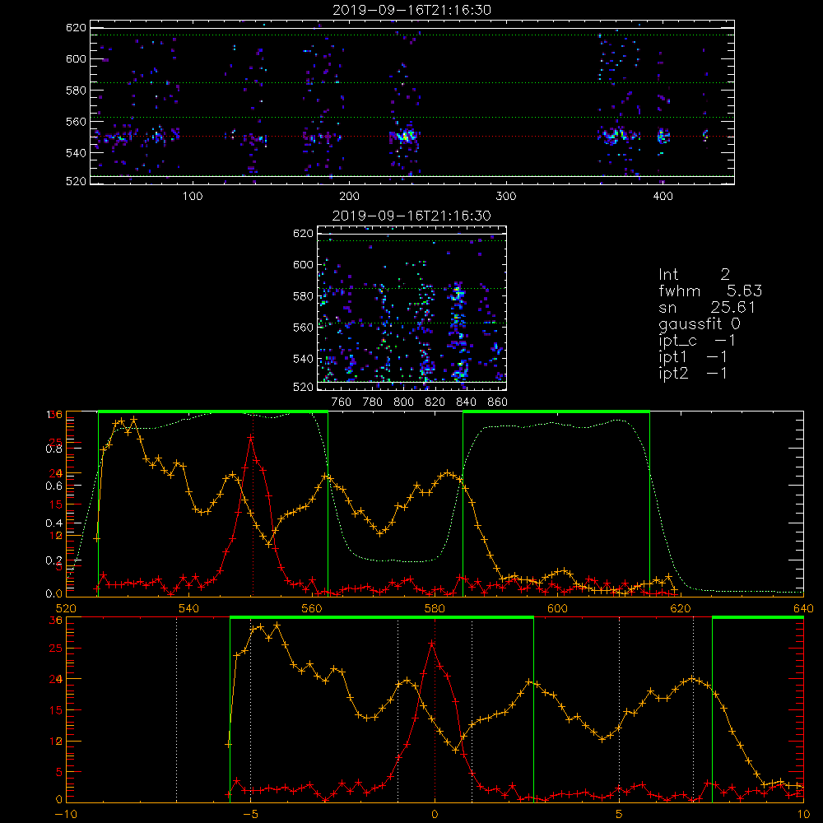Click the 'ipt_c -1' line

click(x=697, y=341)
